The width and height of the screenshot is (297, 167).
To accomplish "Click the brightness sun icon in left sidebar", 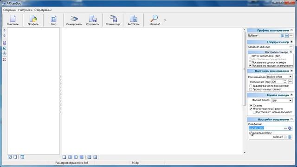I will tap(4, 54).
